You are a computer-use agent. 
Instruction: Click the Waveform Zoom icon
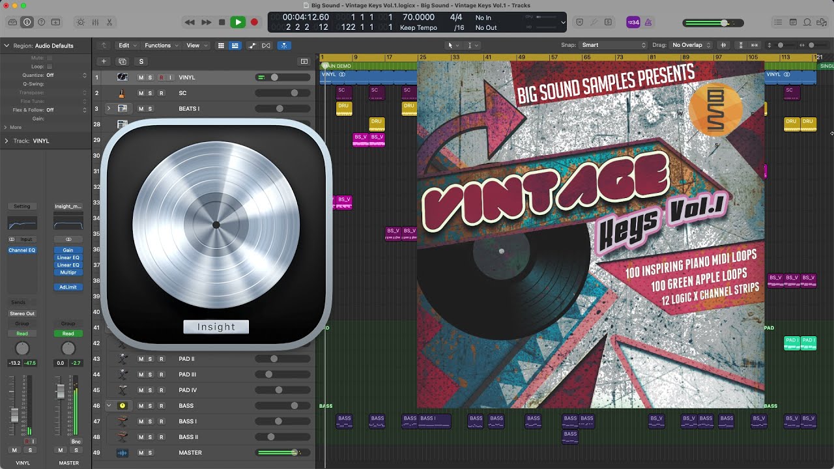(725, 45)
